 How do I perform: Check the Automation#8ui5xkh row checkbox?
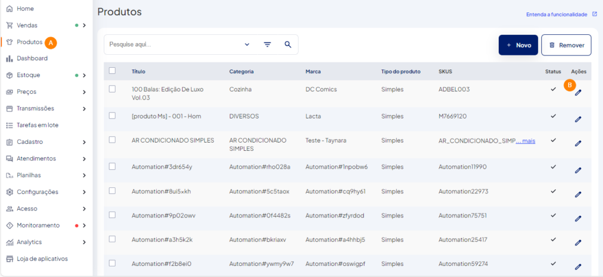(x=112, y=191)
